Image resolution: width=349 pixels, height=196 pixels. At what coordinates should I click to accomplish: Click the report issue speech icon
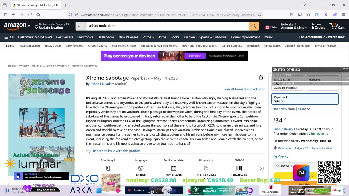tap(88, 151)
